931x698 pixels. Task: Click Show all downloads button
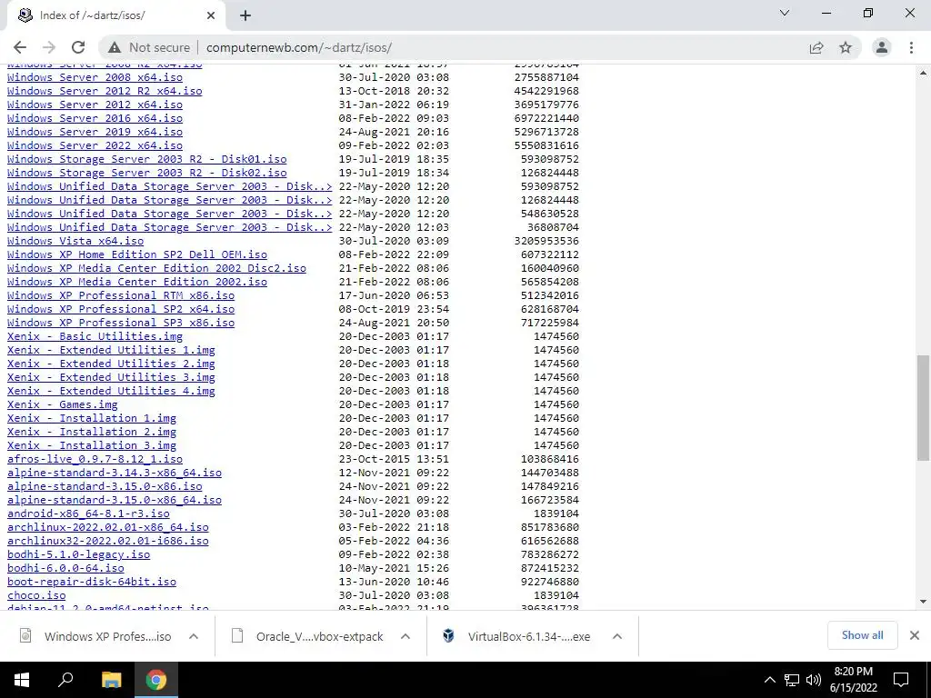(862, 635)
